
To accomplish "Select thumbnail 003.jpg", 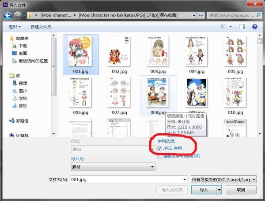I will click(x=158, y=55).
